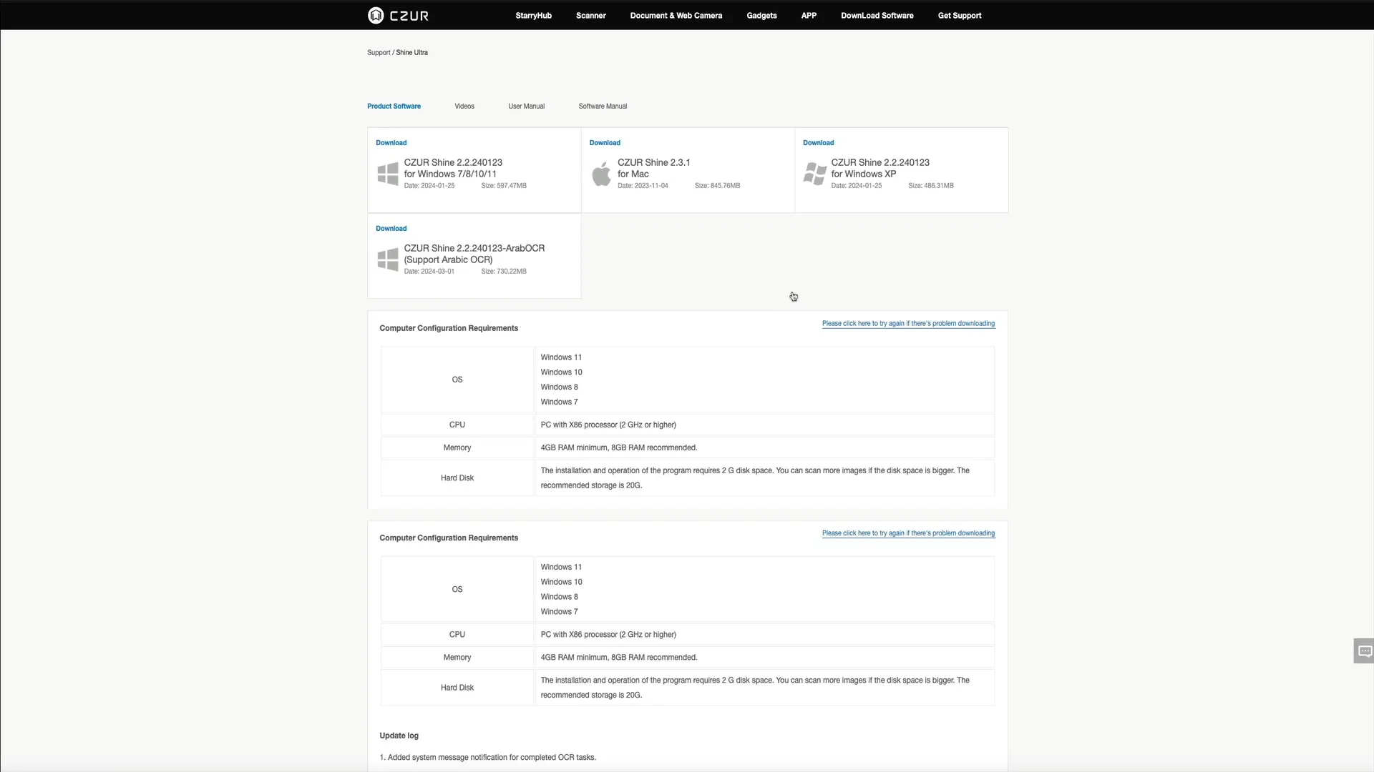
Task: Download the ArabOCR version
Action: 391,229
